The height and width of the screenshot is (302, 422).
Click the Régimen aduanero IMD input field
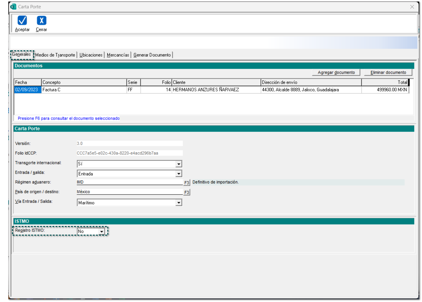click(x=130, y=182)
